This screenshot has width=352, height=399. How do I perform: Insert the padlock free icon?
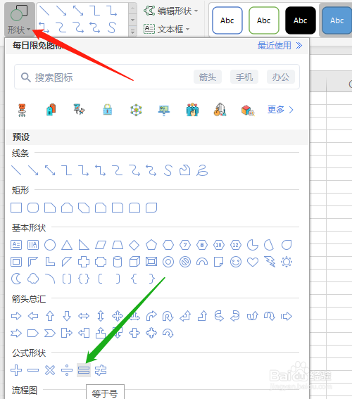coord(108,110)
